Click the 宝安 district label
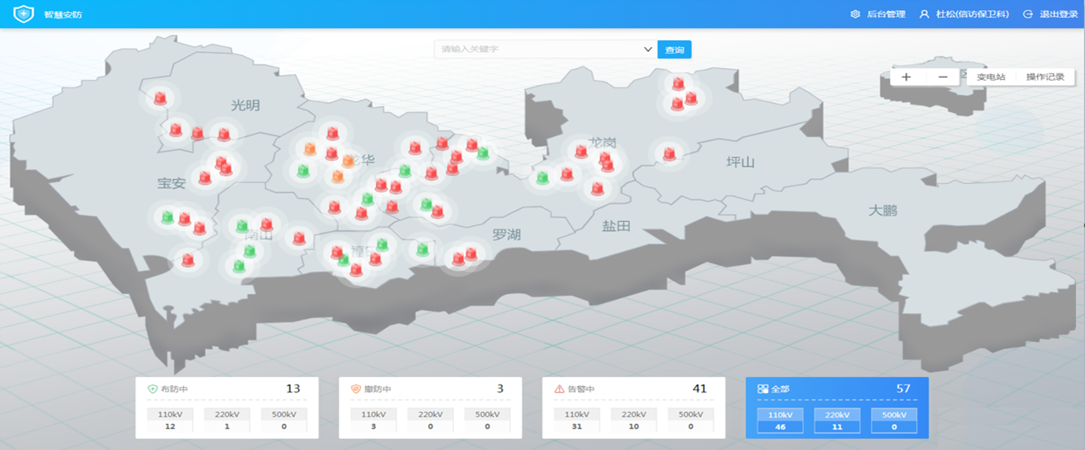This screenshot has width=1085, height=450. (x=171, y=183)
